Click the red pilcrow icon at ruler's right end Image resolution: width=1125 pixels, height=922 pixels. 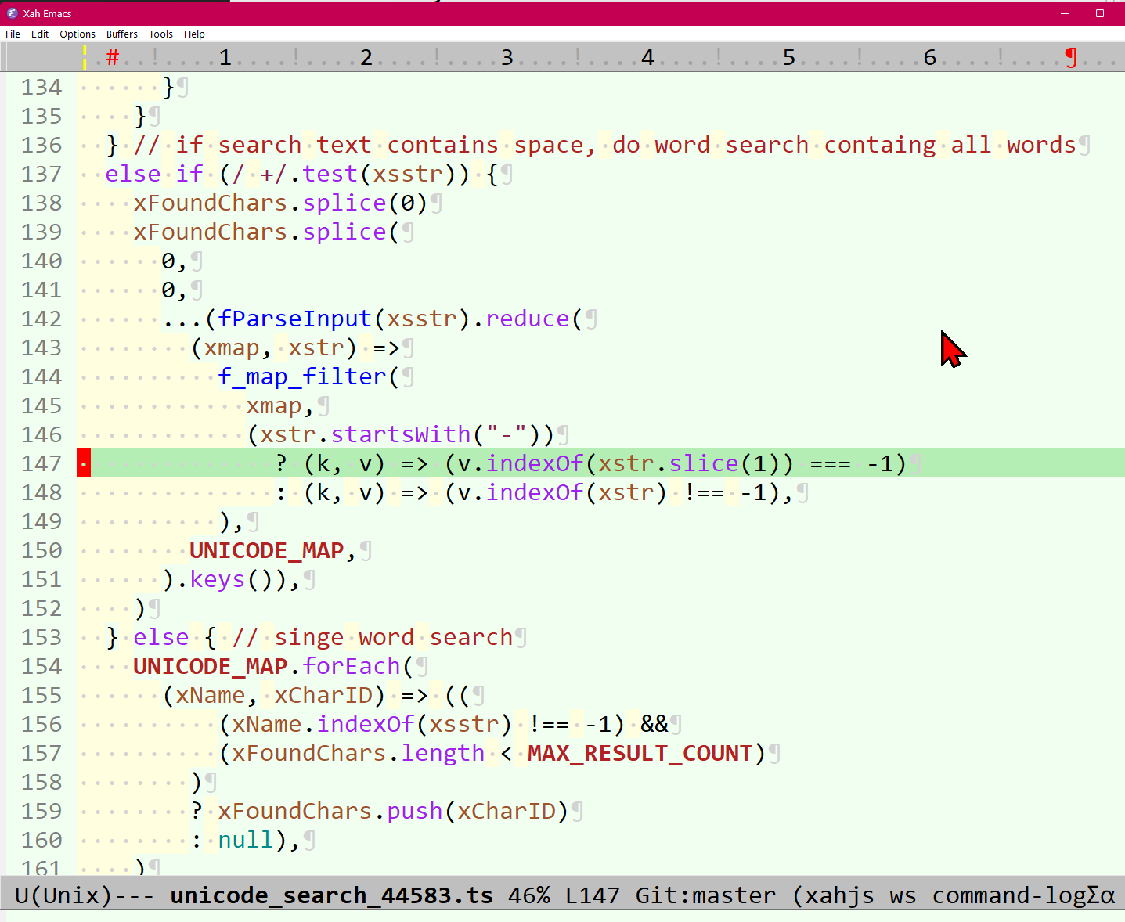1071,56
